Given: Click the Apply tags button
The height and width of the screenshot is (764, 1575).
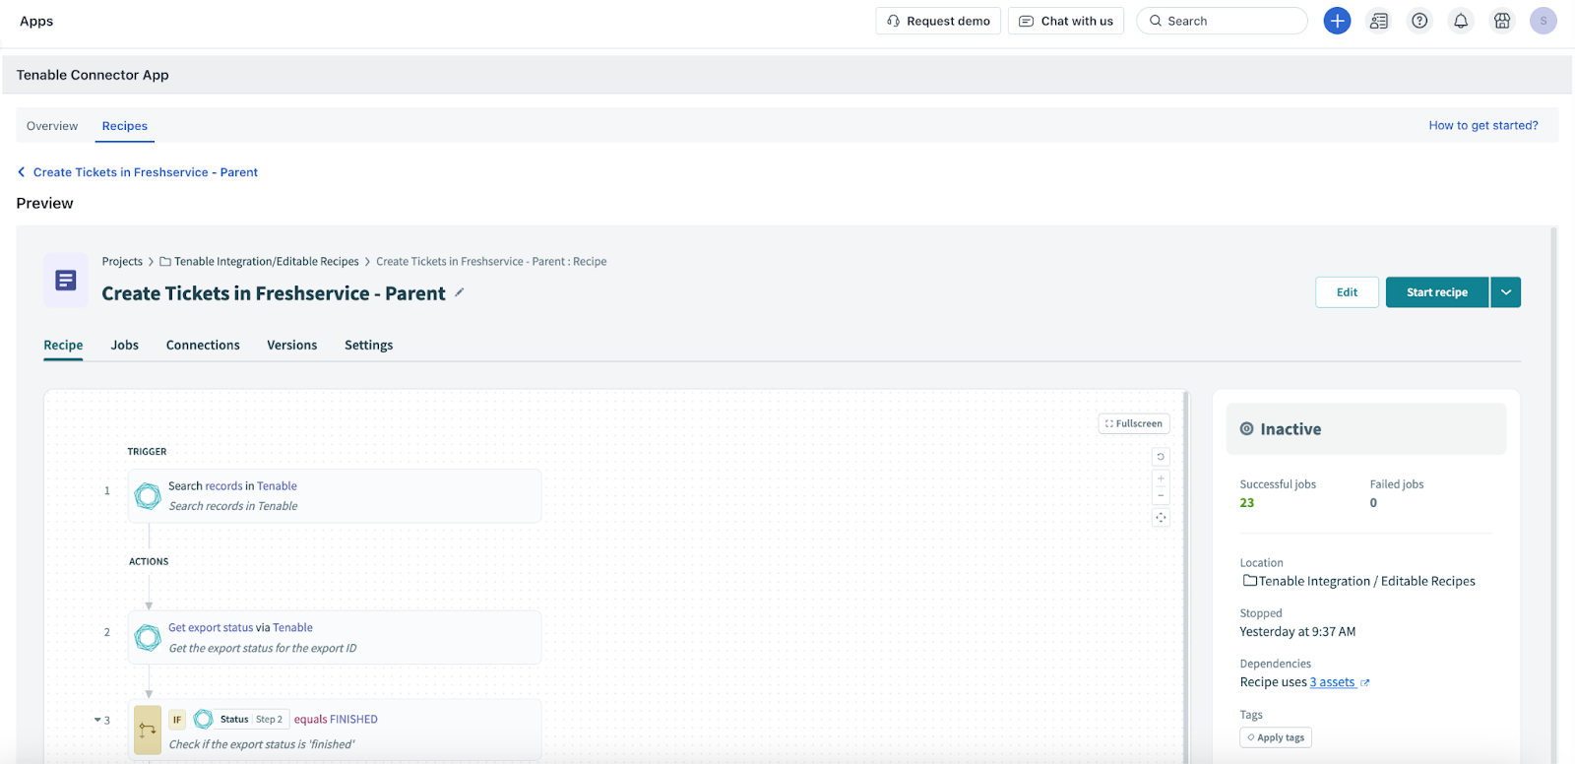Looking at the screenshot, I should coord(1276,737).
